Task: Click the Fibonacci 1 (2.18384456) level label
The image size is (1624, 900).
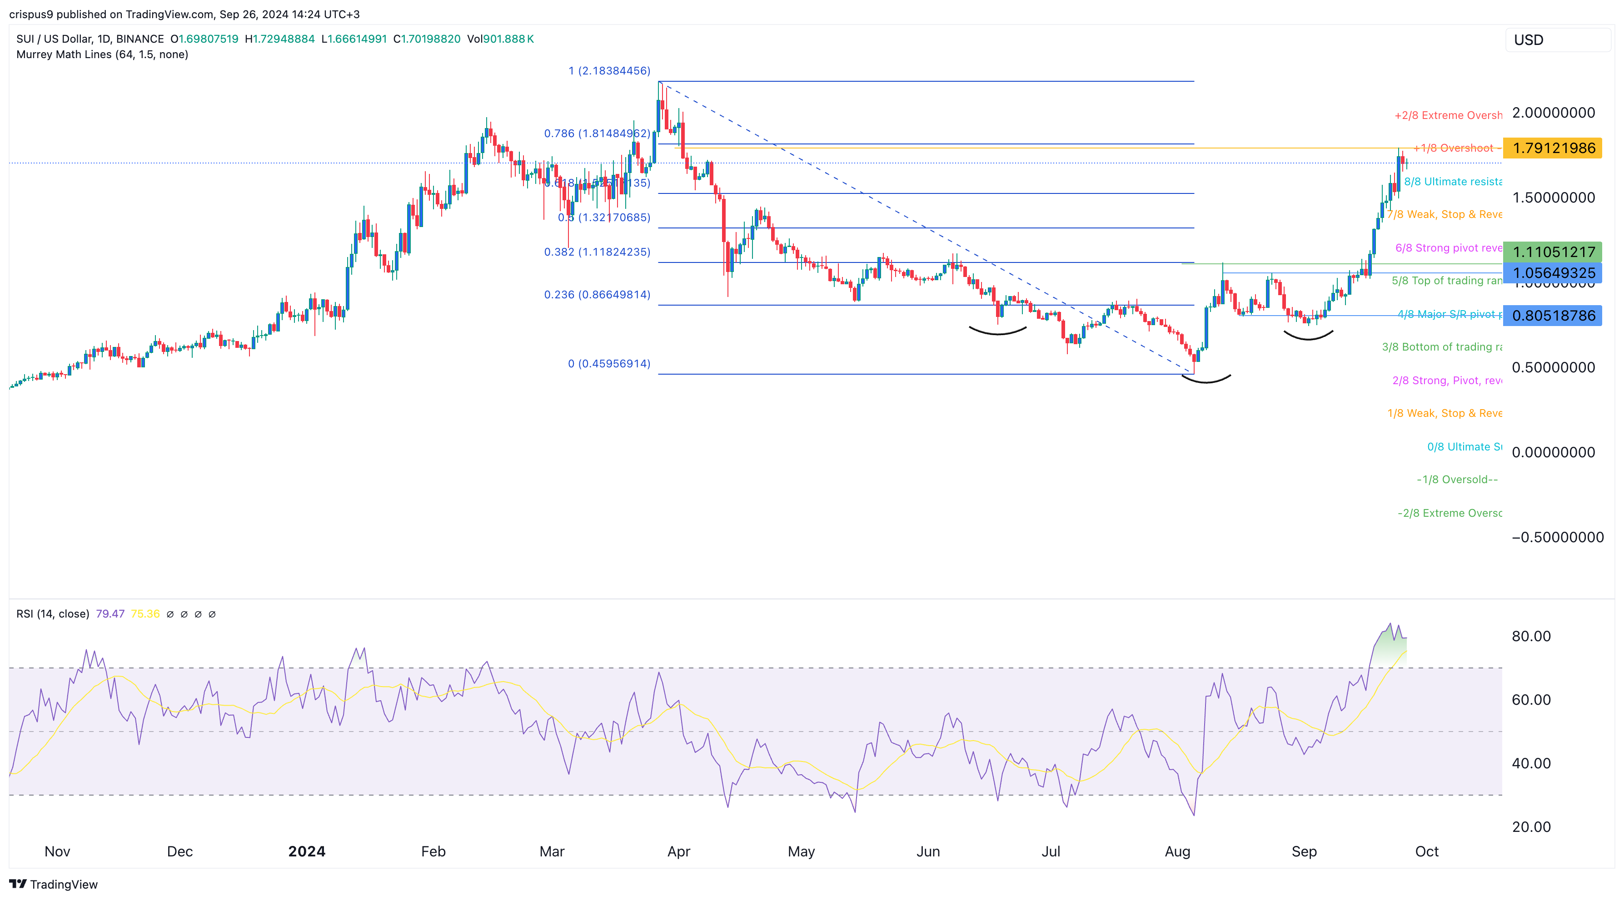Action: coord(609,70)
